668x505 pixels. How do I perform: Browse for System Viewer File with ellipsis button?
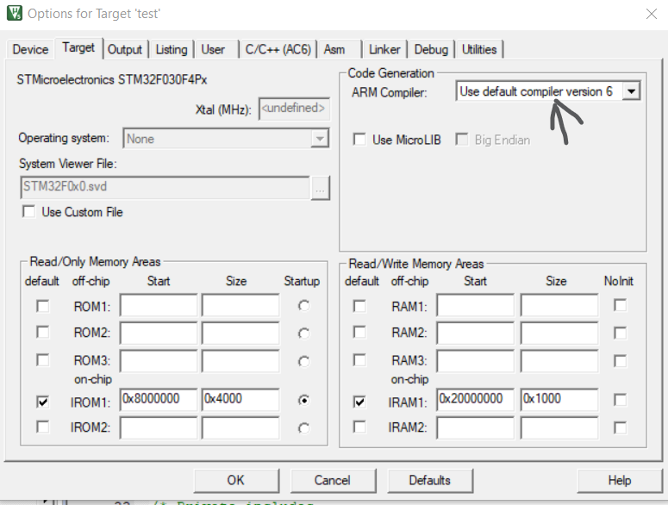click(320, 187)
